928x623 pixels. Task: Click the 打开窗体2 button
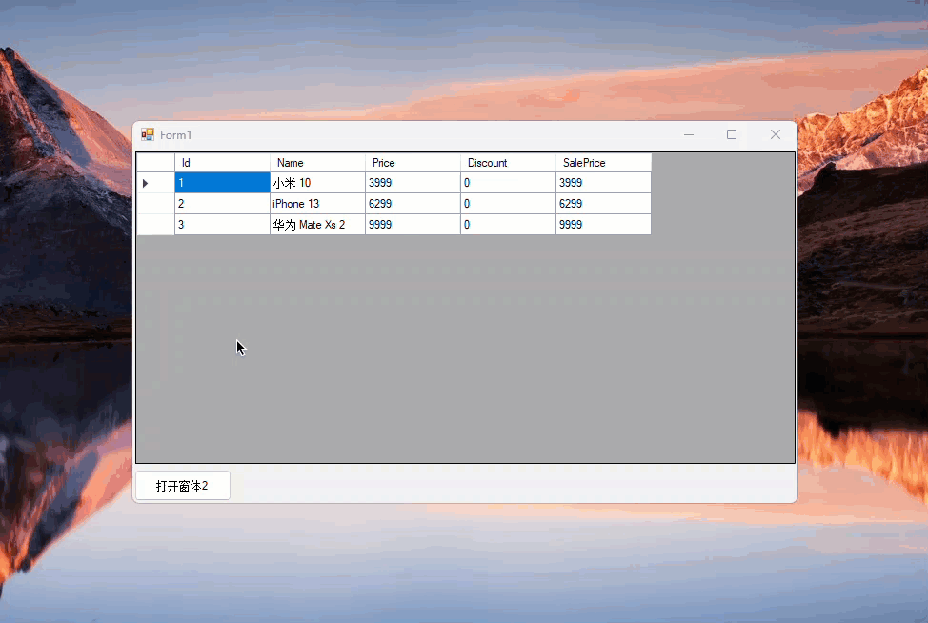183,486
